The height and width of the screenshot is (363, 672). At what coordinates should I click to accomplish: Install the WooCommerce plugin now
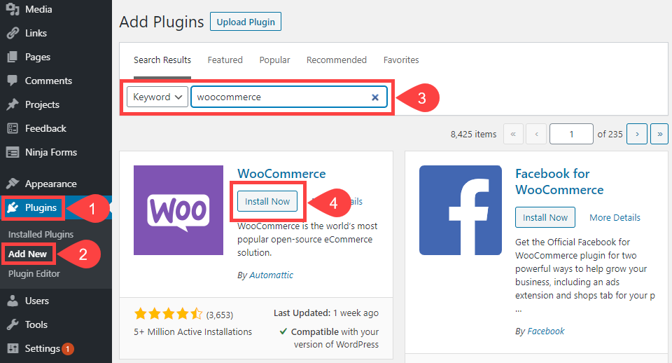(x=267, y=201)
